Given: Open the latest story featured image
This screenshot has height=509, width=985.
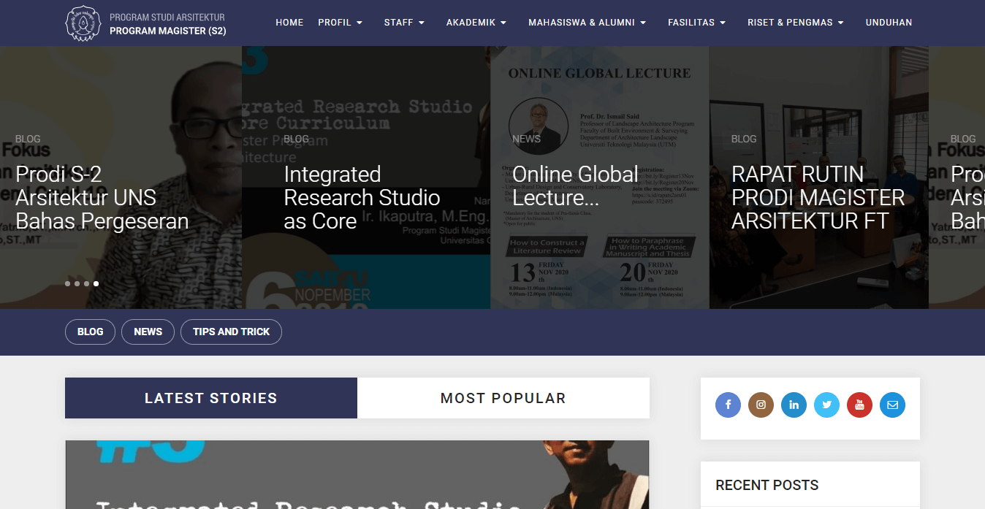Looking at the screenshot, I should pyautogui.click(x=357, y=475).
